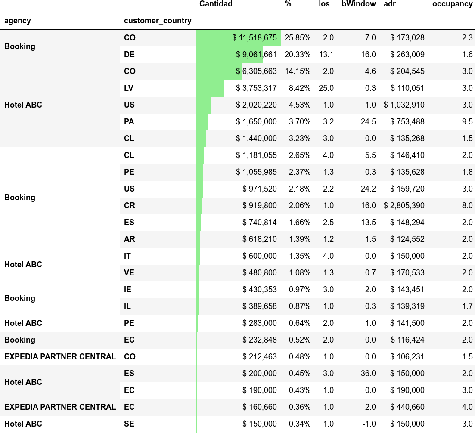The height and width of the screenshot is (433, 475).
Task: Click the customer_country index header
Action: [x=158, y=21]
